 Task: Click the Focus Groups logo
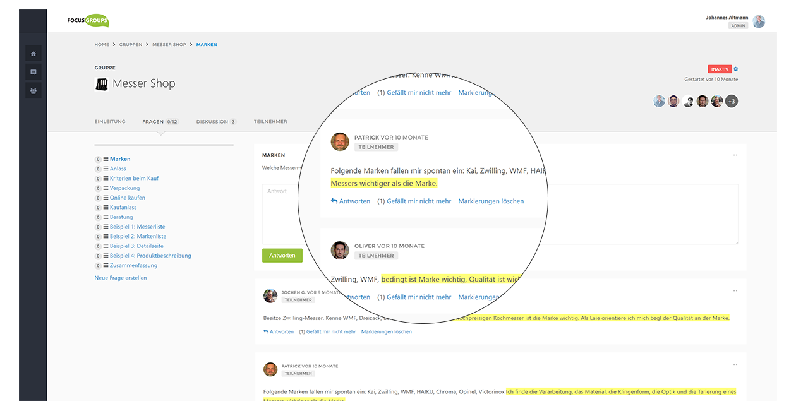88,20
